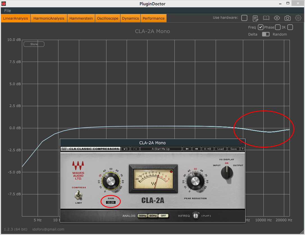Enable the IR checkbox
The height and width of the screenshot is (235, 305).
click(290, 27)
